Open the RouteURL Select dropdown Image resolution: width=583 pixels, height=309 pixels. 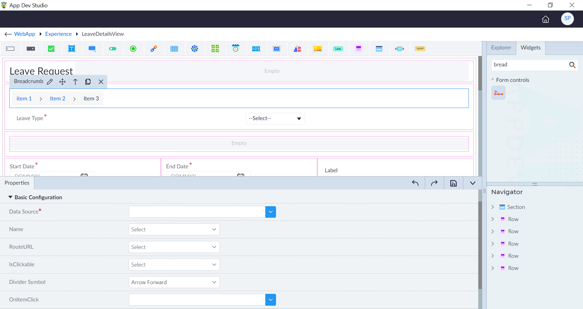click(x=174, y=247)
